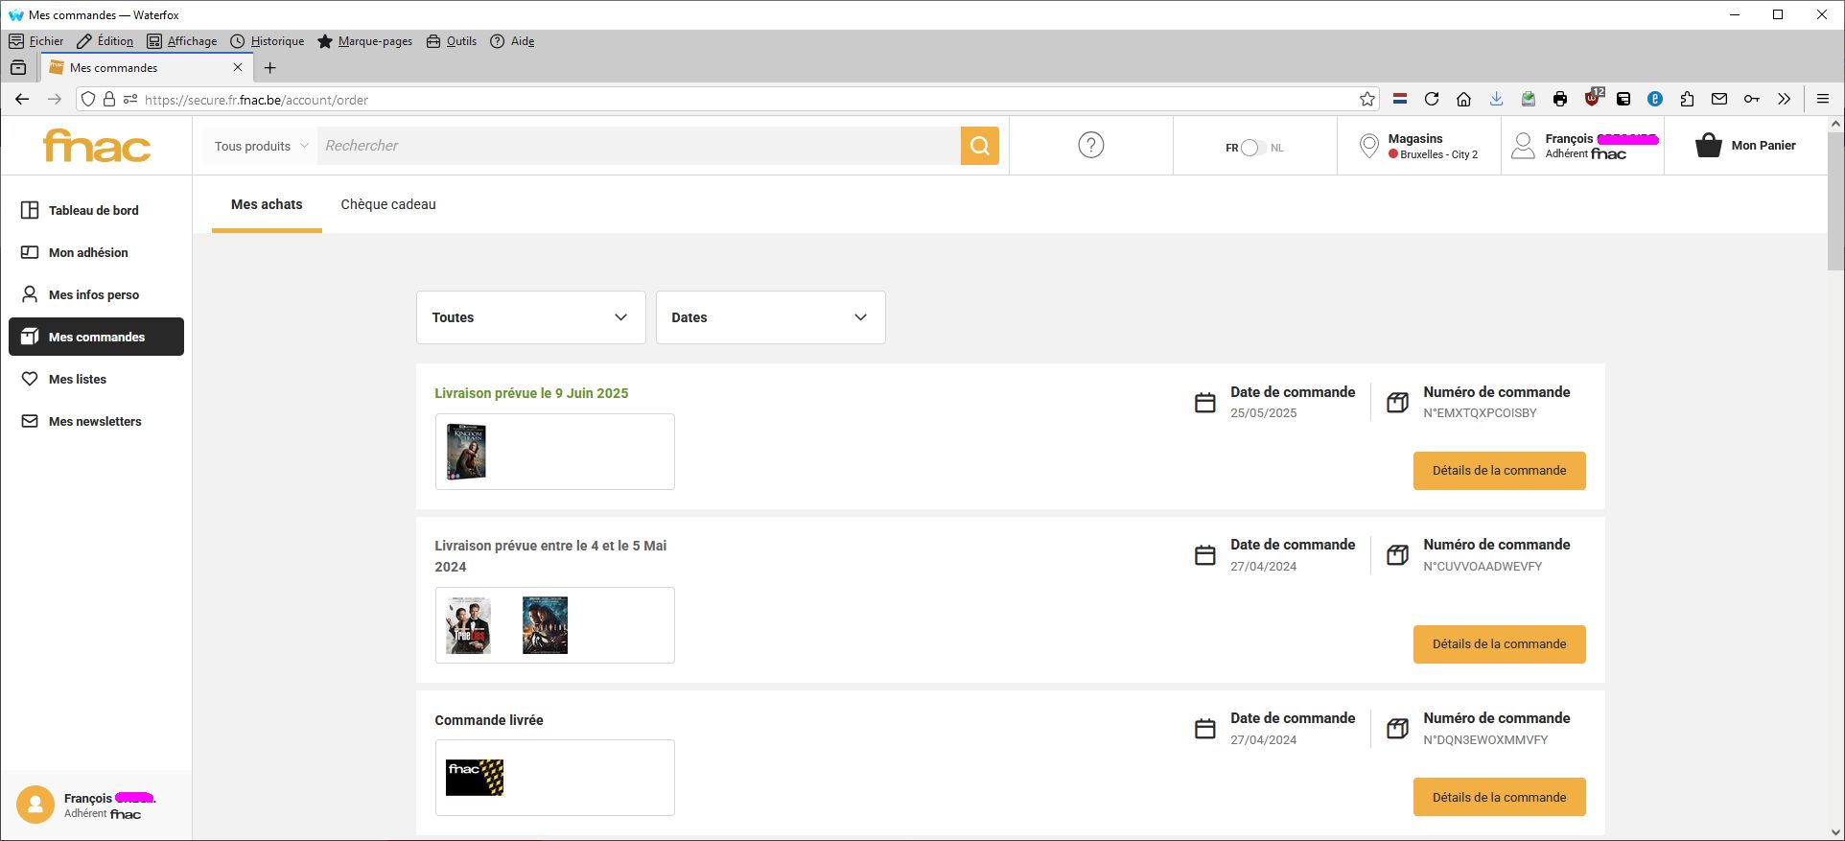Image resolution: width=1845 pixels, height=841 pixels.
Task: Go to the browser home icon
Action: 1463,99
